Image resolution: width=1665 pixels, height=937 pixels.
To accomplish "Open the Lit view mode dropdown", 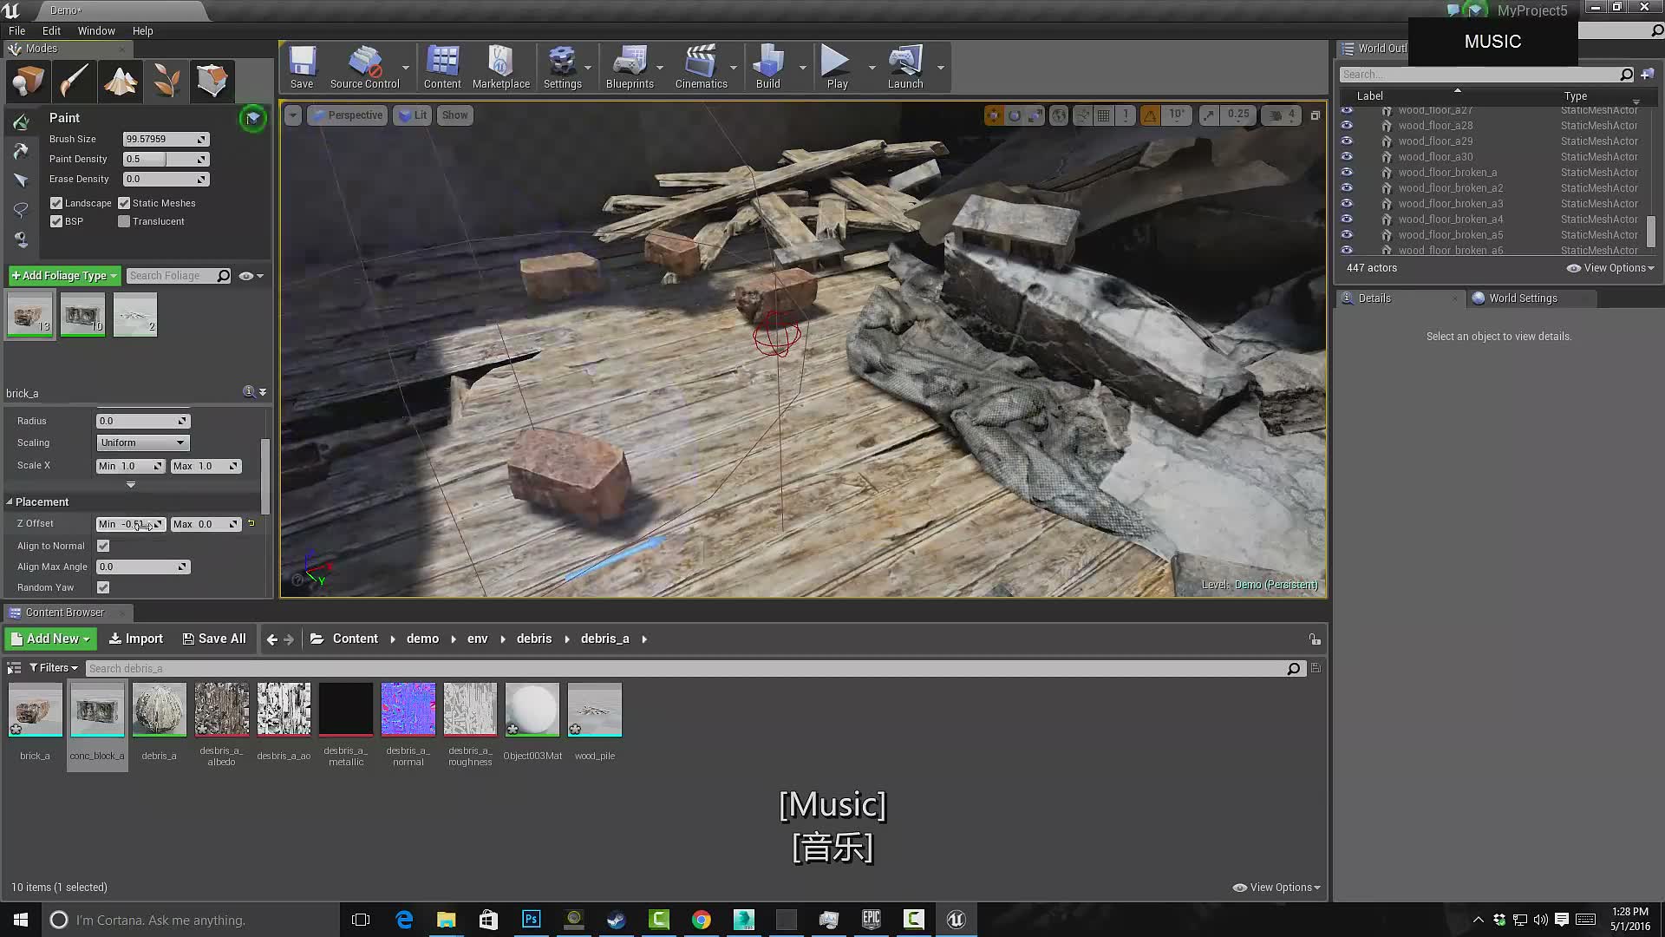I will 413,115.
